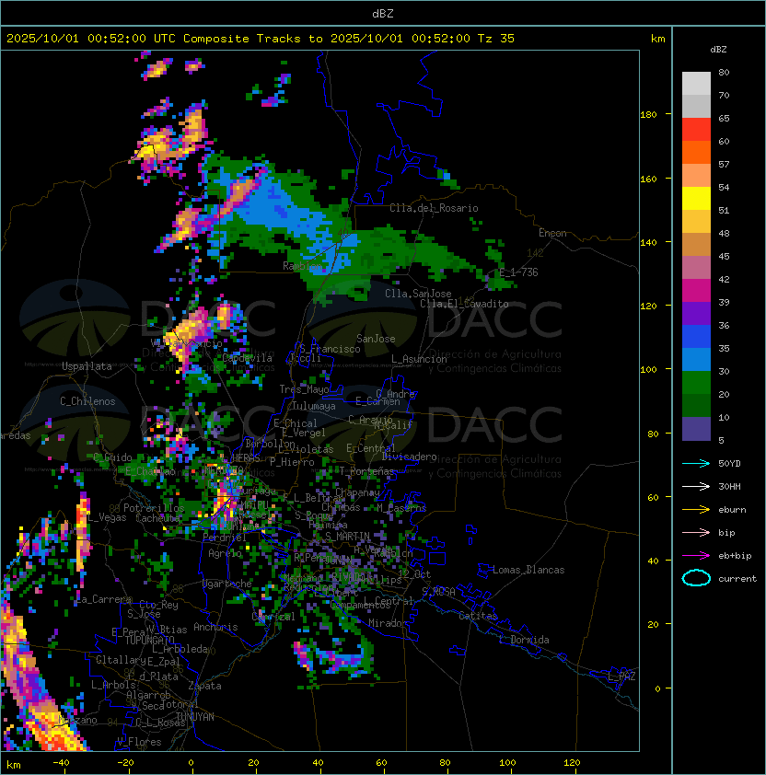
Task: Click the 'V_Flores' map label
Action: pyautogui.click(x=139, y=742)
